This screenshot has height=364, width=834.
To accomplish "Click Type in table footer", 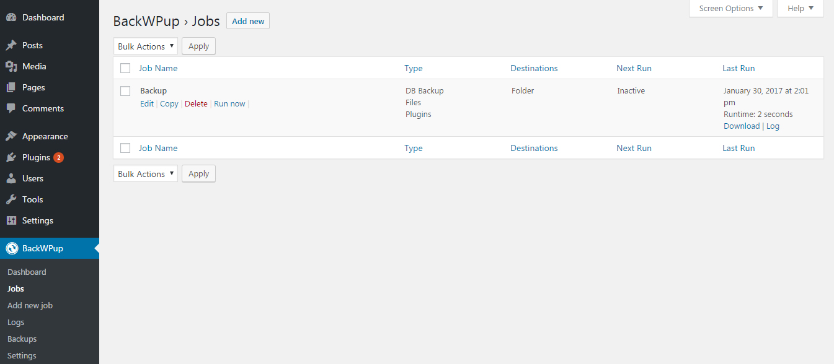I will click(x=414, y=148).
